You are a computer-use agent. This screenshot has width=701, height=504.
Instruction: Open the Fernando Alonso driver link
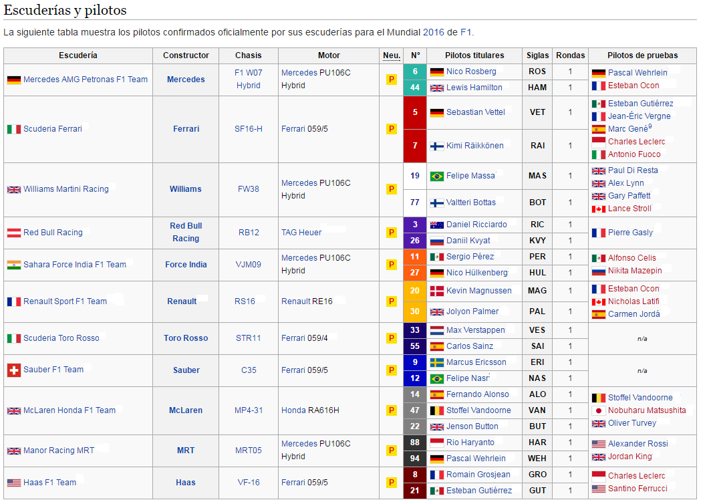[477, 394]
